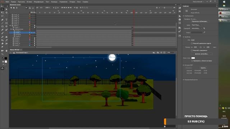Image resolution: width=230 pixels, height=129 pixels.
Task: Toggle Snap to Objects magnet
Action: point(3,68)
